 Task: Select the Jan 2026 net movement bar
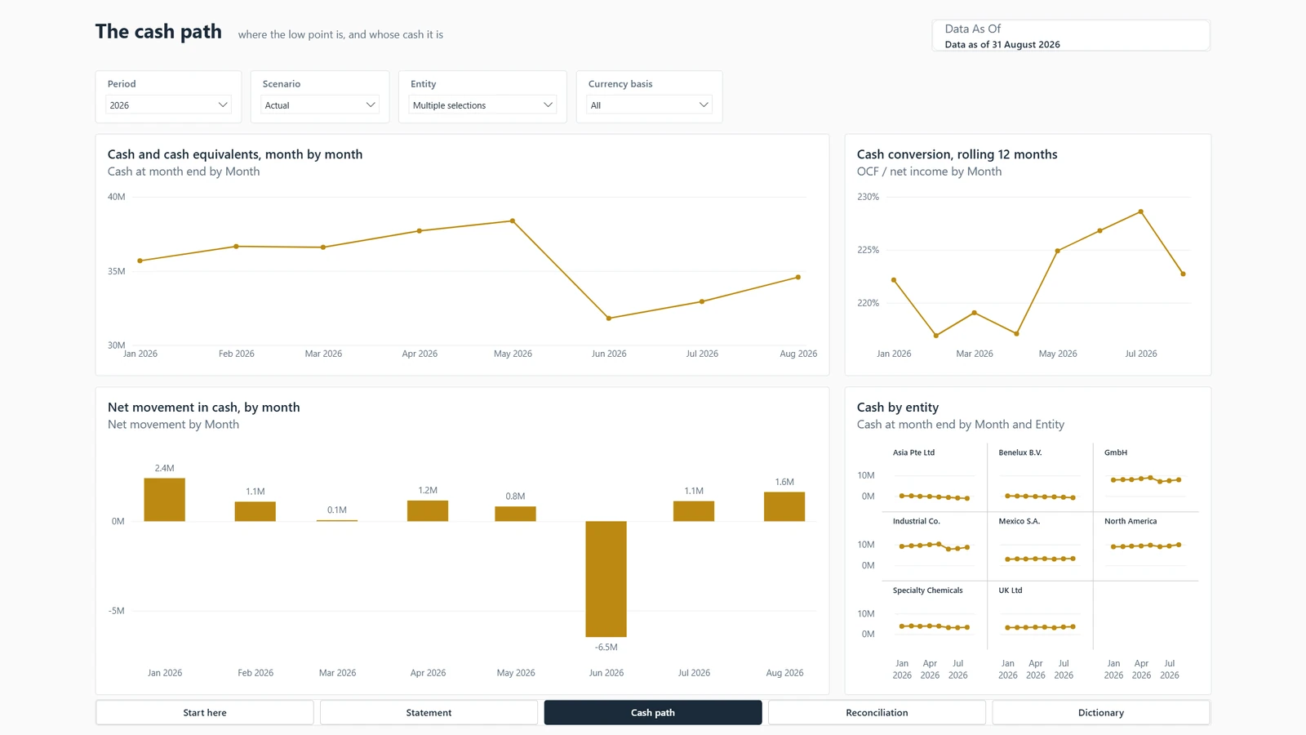pyautogui.click(x=165, y=500)
